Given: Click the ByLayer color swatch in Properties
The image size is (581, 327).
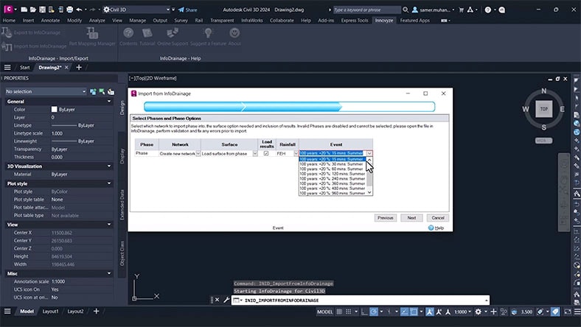Looking at the screenshot, I should tap(55, 109).
